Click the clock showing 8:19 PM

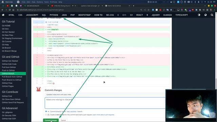point(212,2)
